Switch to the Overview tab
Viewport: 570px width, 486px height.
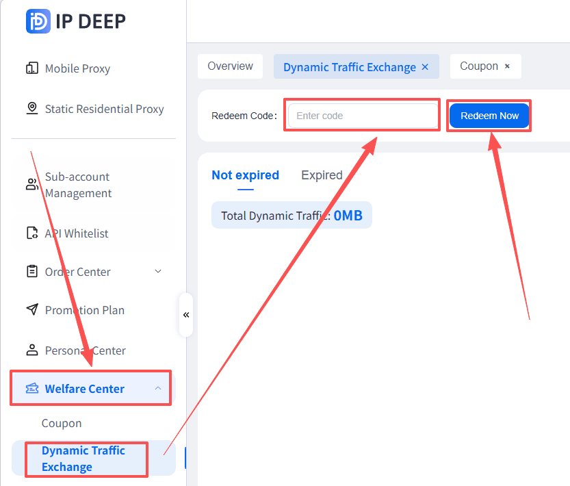tap(230, 66)
